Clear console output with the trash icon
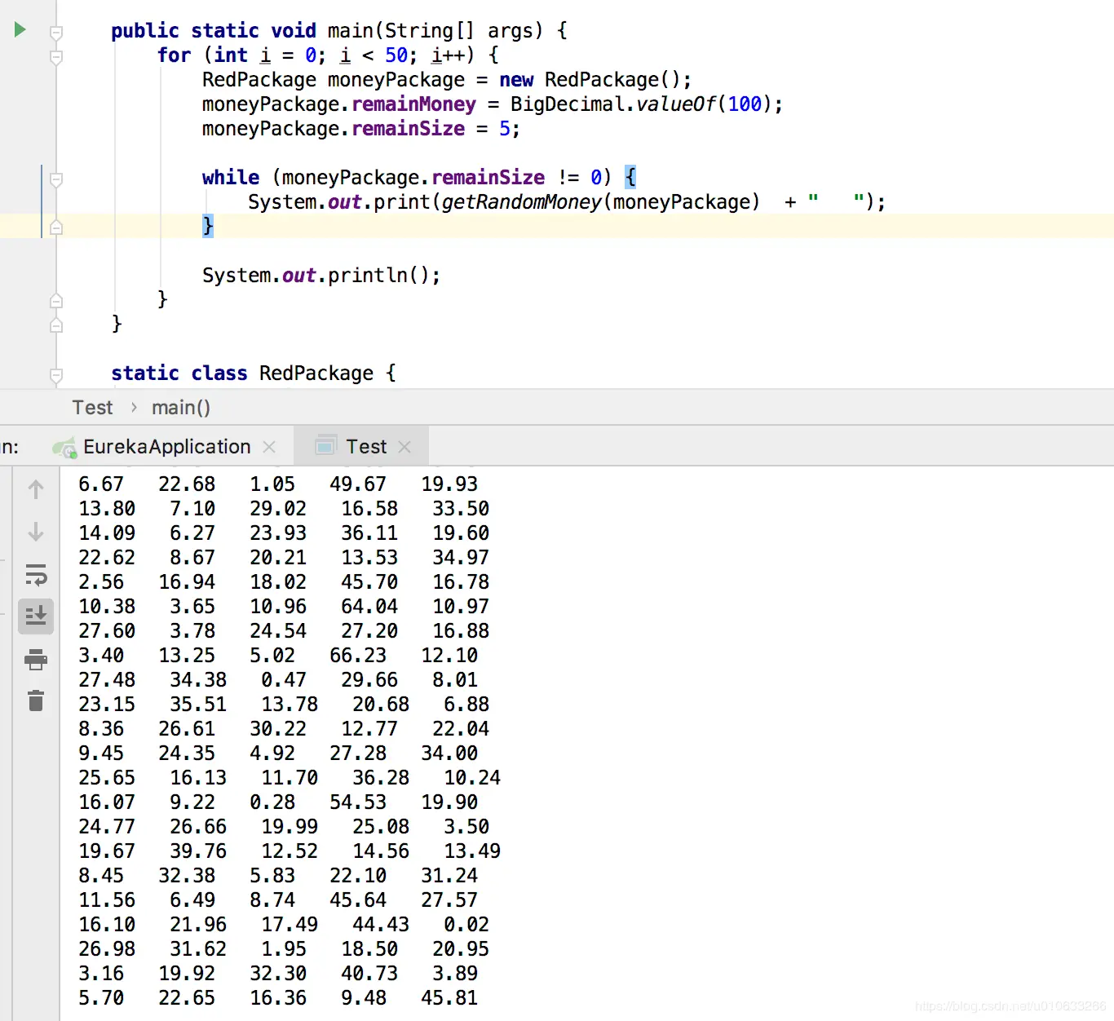Viewport: 1114px width, 1021px height. [x=36, y=701]
